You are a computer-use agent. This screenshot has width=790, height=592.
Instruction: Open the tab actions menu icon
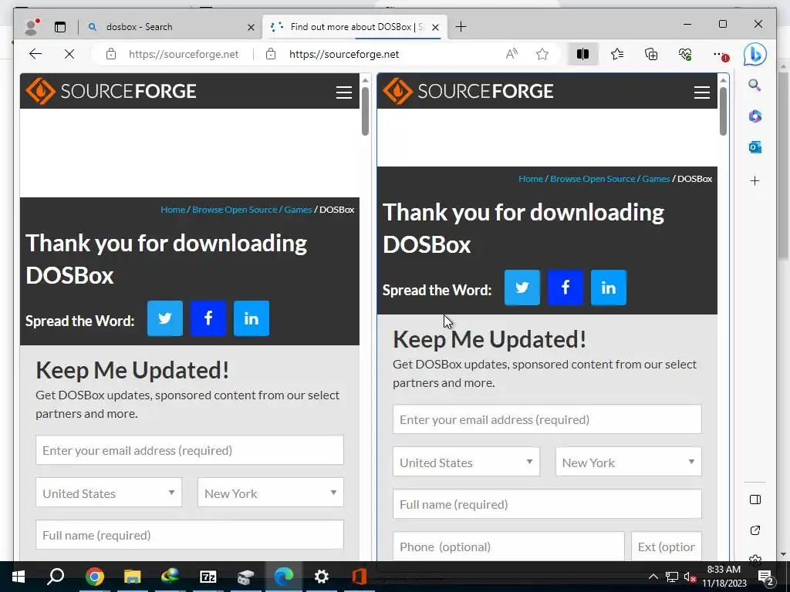[x=60, y=27]
